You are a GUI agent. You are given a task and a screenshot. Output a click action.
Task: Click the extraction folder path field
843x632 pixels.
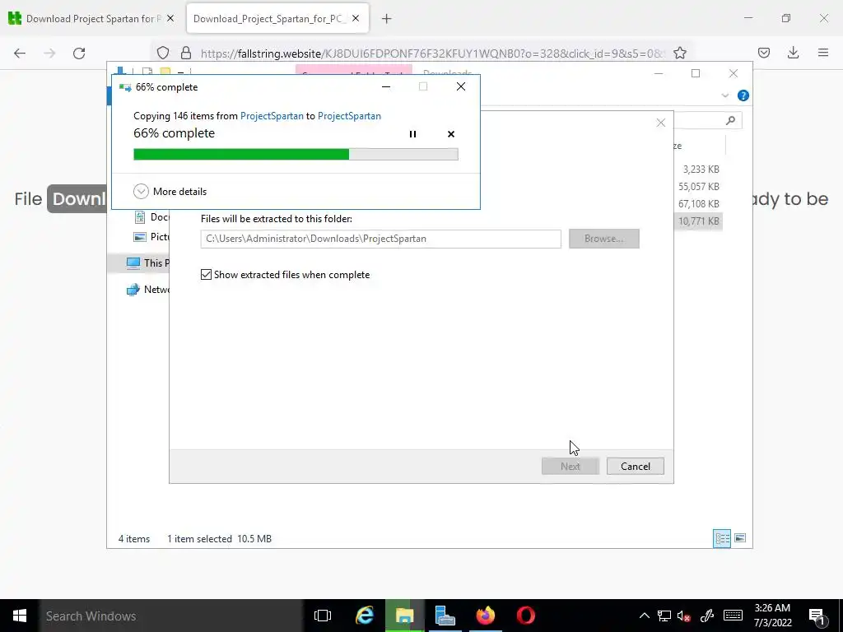(x=380, y=239)
